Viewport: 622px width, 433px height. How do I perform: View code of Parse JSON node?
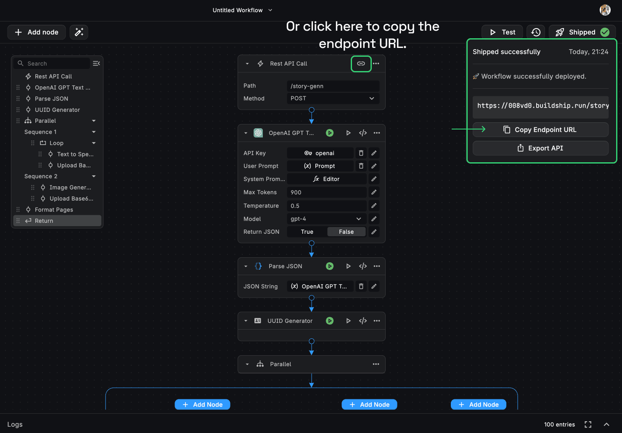coord(363,266)
